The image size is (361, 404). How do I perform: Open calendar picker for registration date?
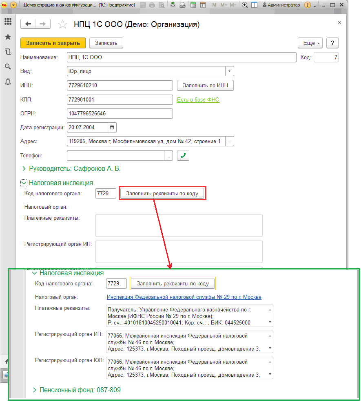tap(112, 127)
